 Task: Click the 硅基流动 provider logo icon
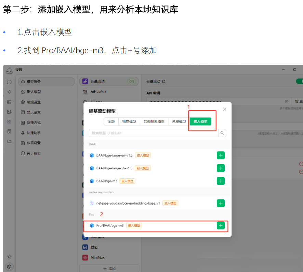[x=85, y=81]
